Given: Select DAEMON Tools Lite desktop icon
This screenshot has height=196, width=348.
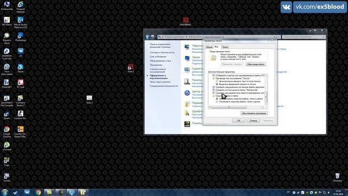Looking at the screenshot, I should click(7, 54).
